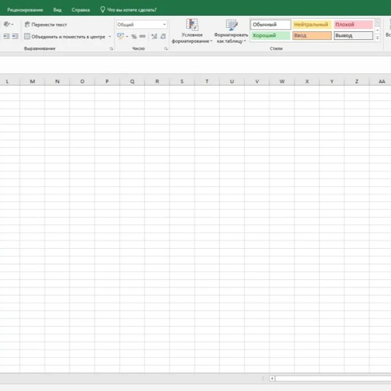
Task: Select column U header
Action: click(x=232, y=81)
